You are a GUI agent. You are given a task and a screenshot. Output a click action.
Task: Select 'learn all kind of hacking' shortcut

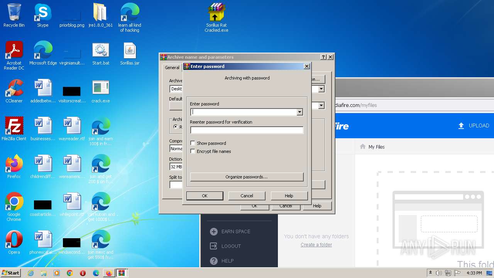click(x=130, y=18)
